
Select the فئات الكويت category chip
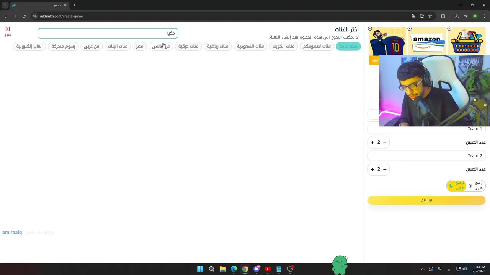283,46
